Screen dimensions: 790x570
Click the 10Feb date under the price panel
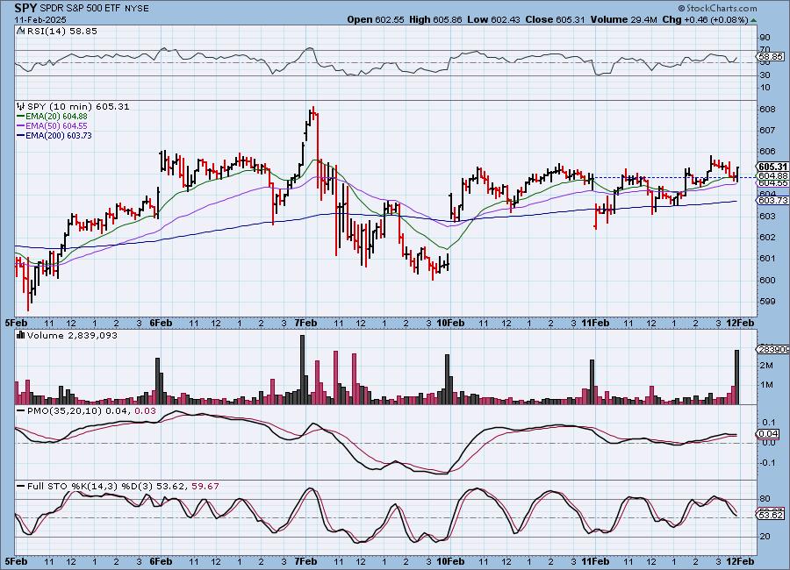click(450, 323)
